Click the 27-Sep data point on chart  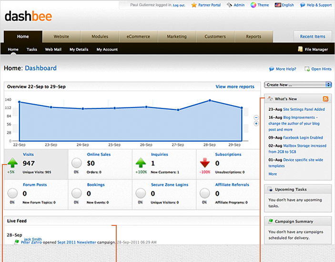178,110
